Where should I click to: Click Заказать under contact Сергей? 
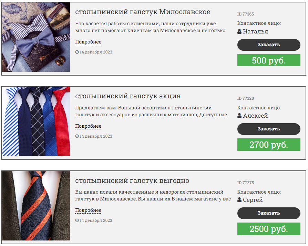point(269,213)
